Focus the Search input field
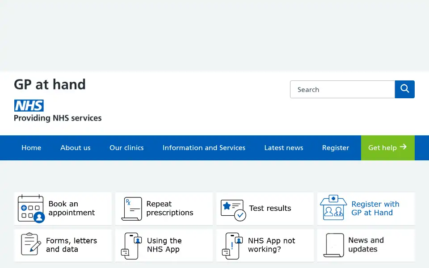Viewport: 429px width, 268px height. coord(342,89)
